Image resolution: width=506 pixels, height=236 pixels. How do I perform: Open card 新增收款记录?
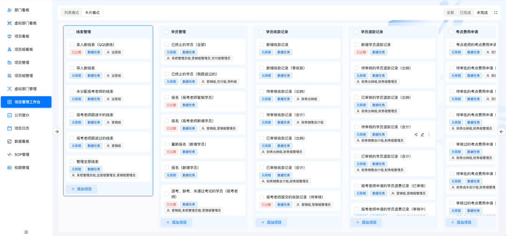298,48
